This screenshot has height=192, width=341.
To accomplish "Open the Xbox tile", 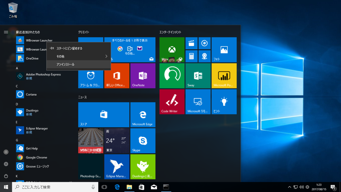I will point(172,50).
